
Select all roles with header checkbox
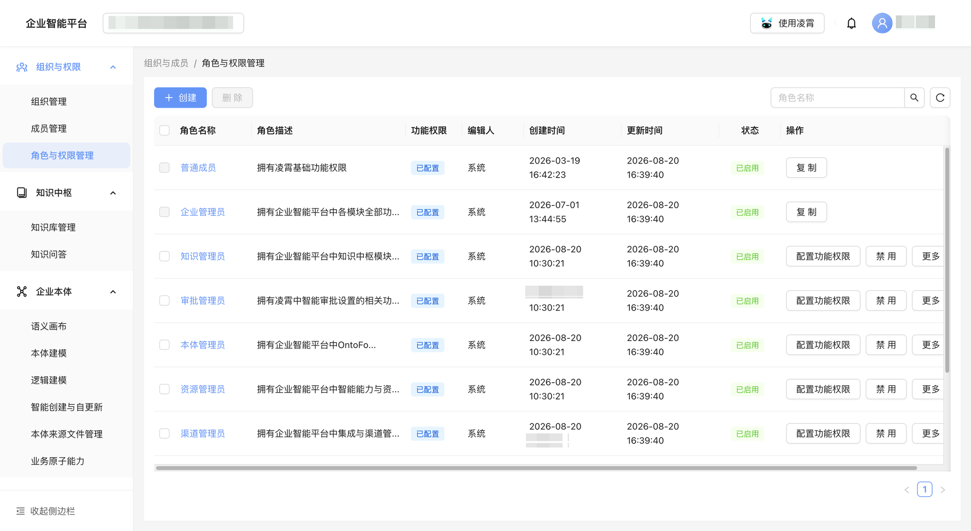165,130
